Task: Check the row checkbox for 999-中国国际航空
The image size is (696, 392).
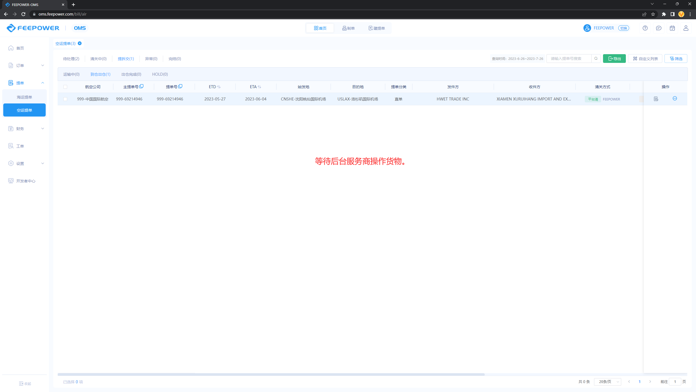Action: tap(65, 99)
